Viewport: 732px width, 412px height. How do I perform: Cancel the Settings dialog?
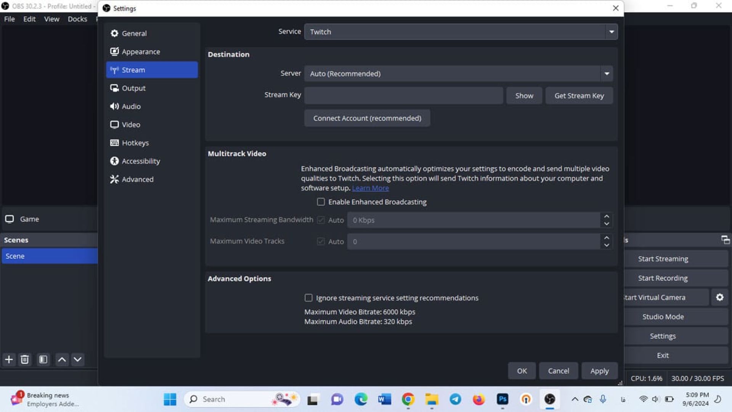559,371
